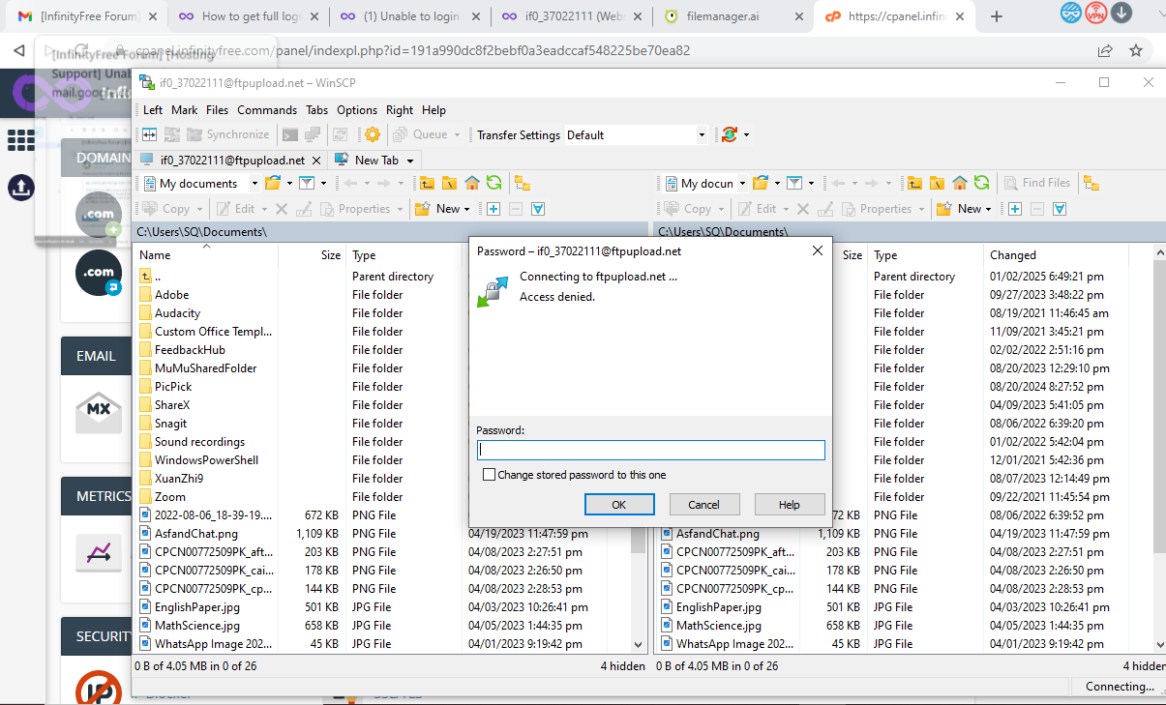Click Select Files plus icon in left panel

tap(493, 208)
